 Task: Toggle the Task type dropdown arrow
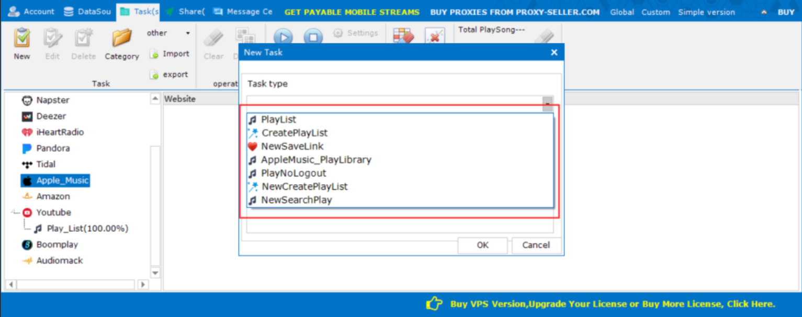coord(547,103)
